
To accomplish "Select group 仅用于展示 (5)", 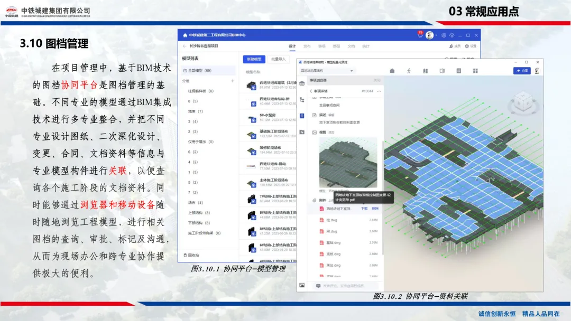I will (x=201, y=142).
